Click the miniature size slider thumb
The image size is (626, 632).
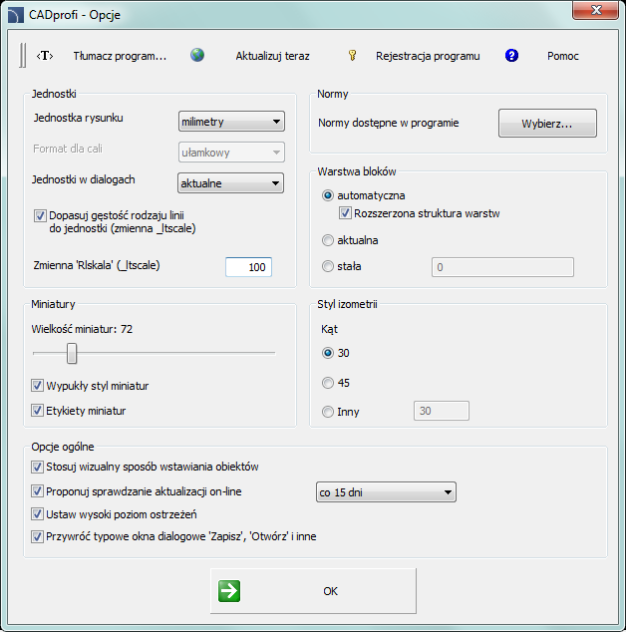72,353
